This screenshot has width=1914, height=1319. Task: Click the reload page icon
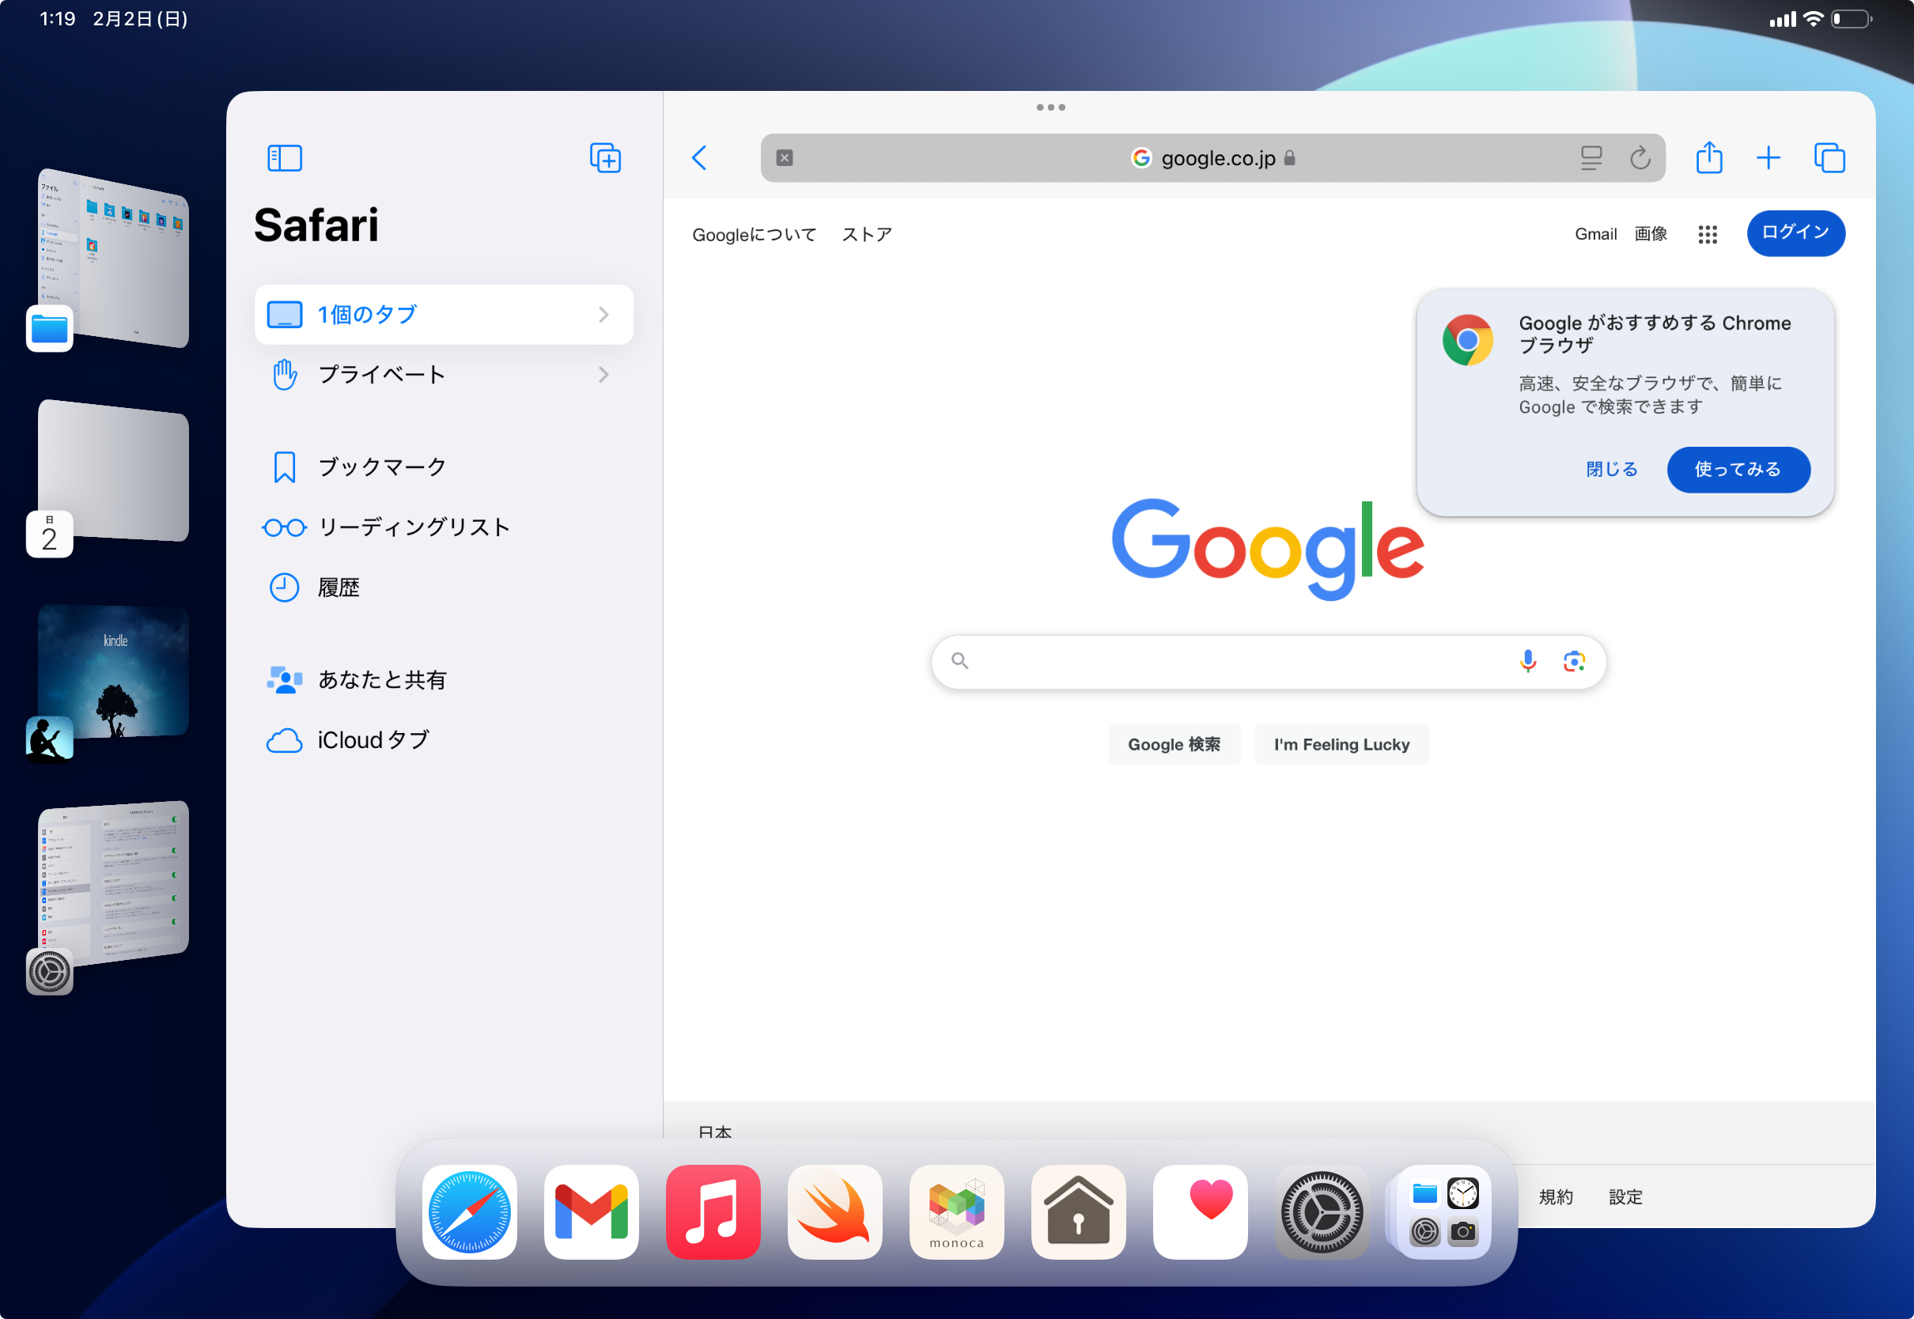1640,158
